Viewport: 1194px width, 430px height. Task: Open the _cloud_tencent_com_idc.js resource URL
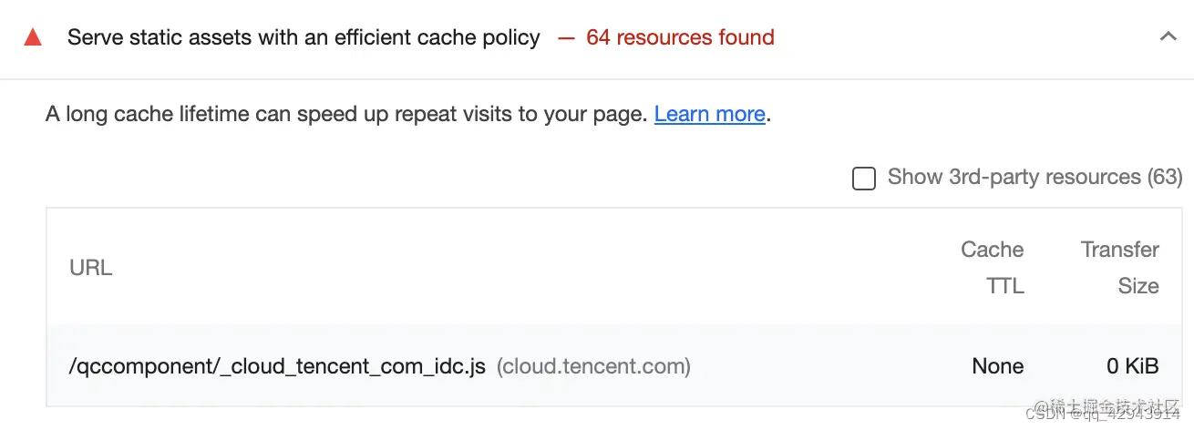pos(277,367)
